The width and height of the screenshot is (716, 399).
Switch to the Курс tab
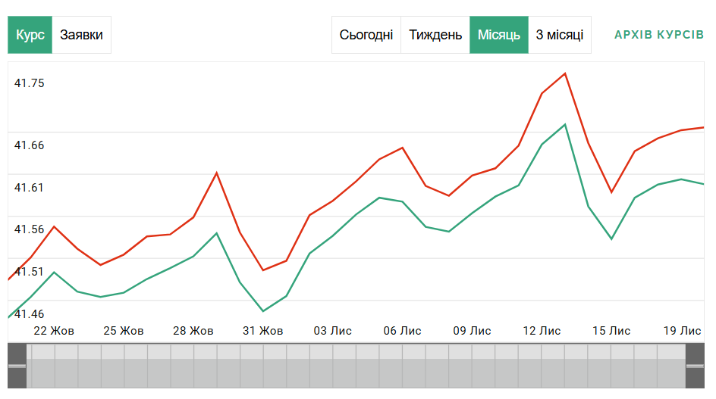(30, 35)
